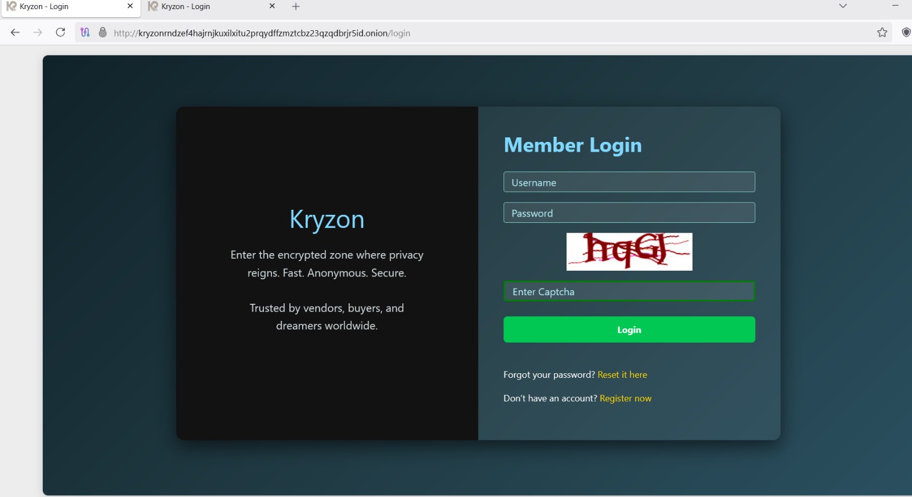The width and height of the screenshot is (912, 497).
Task: Close the second Kryzon - Login tab
Action: tap(272, 6)
